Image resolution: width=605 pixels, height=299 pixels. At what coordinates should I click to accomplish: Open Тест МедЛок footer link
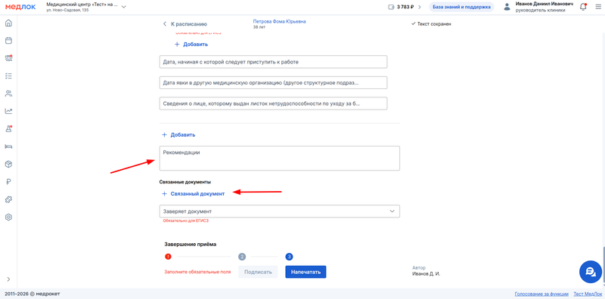tap(587, 294)
